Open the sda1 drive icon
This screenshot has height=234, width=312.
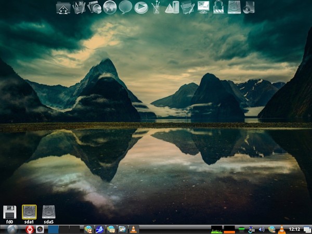[29, 212]
